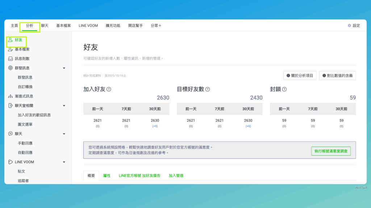Collapse the LINE VOOM sidebar section arrow
371x208 pixels.
(x=64, y=162)
